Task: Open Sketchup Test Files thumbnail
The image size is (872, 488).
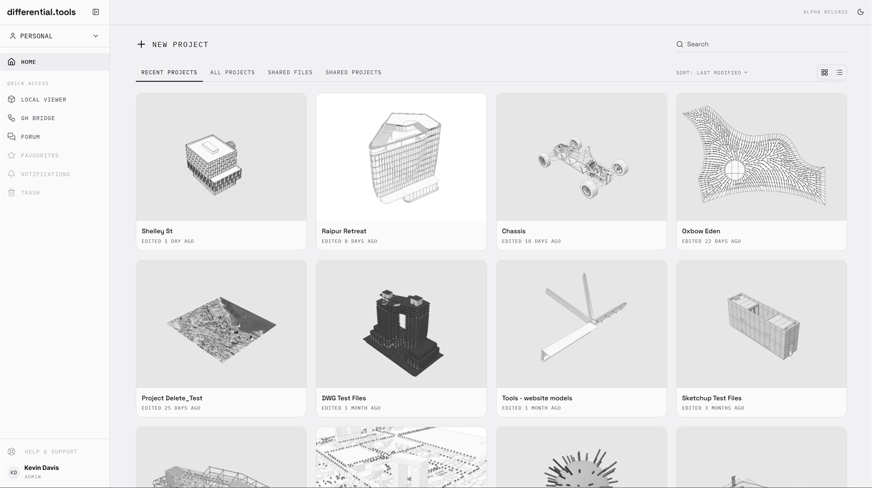Action: pyautogui.click(x=761, y=324)
